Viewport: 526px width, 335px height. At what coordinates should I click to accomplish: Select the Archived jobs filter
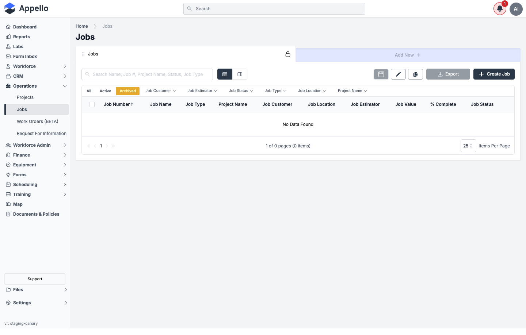pyautogui.click(x=128, y=91)
